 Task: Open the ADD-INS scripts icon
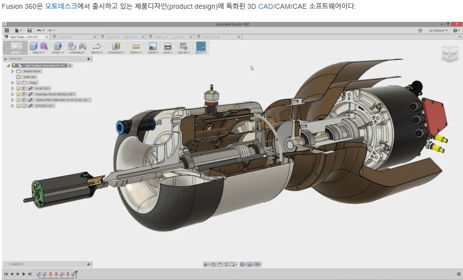click(x=183, y=46)
